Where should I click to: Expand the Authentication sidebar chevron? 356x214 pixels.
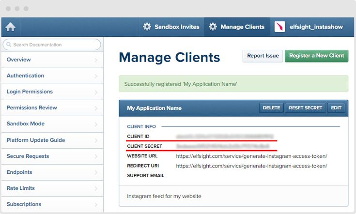[x=96, y=76]
